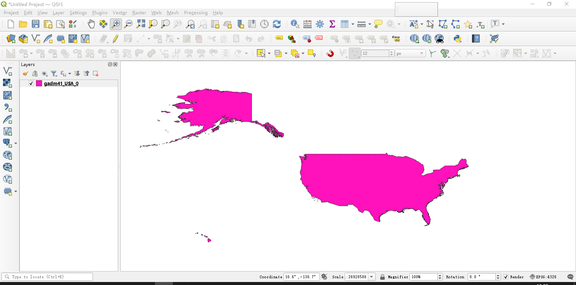576x285 pixels.
Task: Click the Save Project floppy icon
Action: pyautogui.click(x=36, y=24)
